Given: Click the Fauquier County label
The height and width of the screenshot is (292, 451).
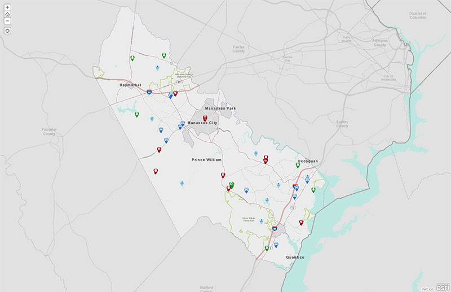Looking at the screenshot, I should coord(49,132).
